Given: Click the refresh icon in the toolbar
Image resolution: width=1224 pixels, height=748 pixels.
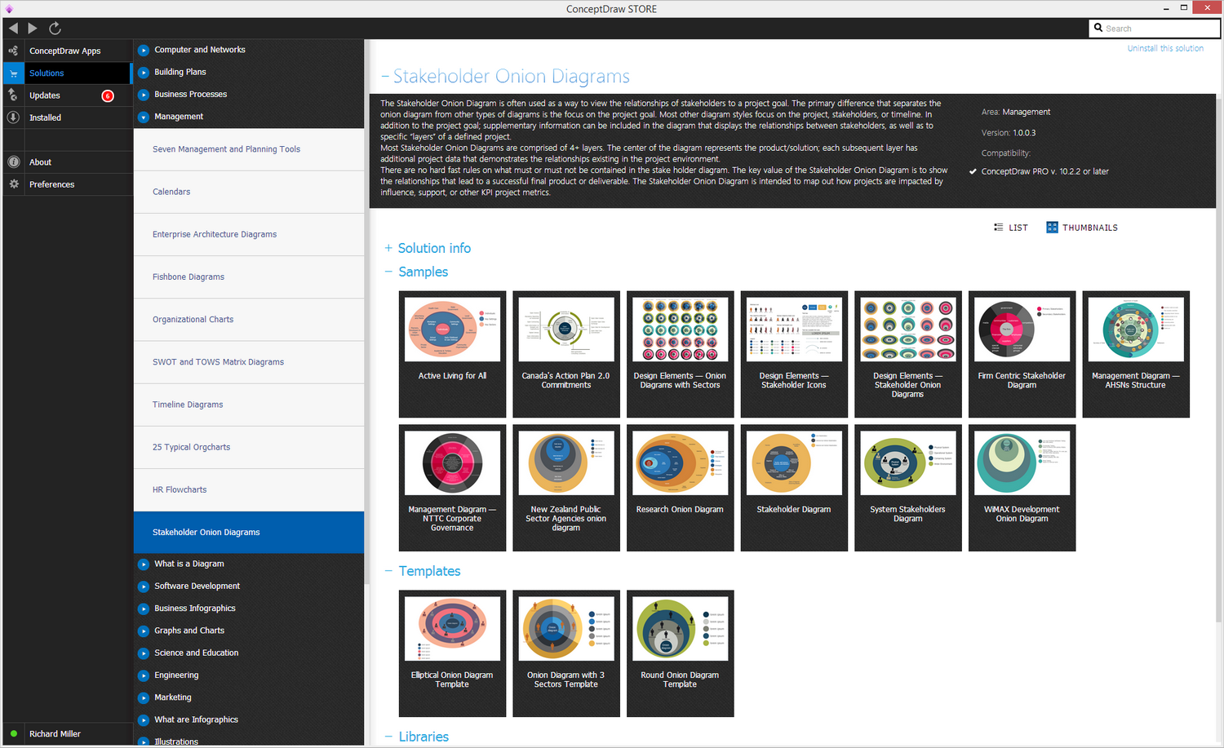Looking at the screenshot, I should pos(55,29).
